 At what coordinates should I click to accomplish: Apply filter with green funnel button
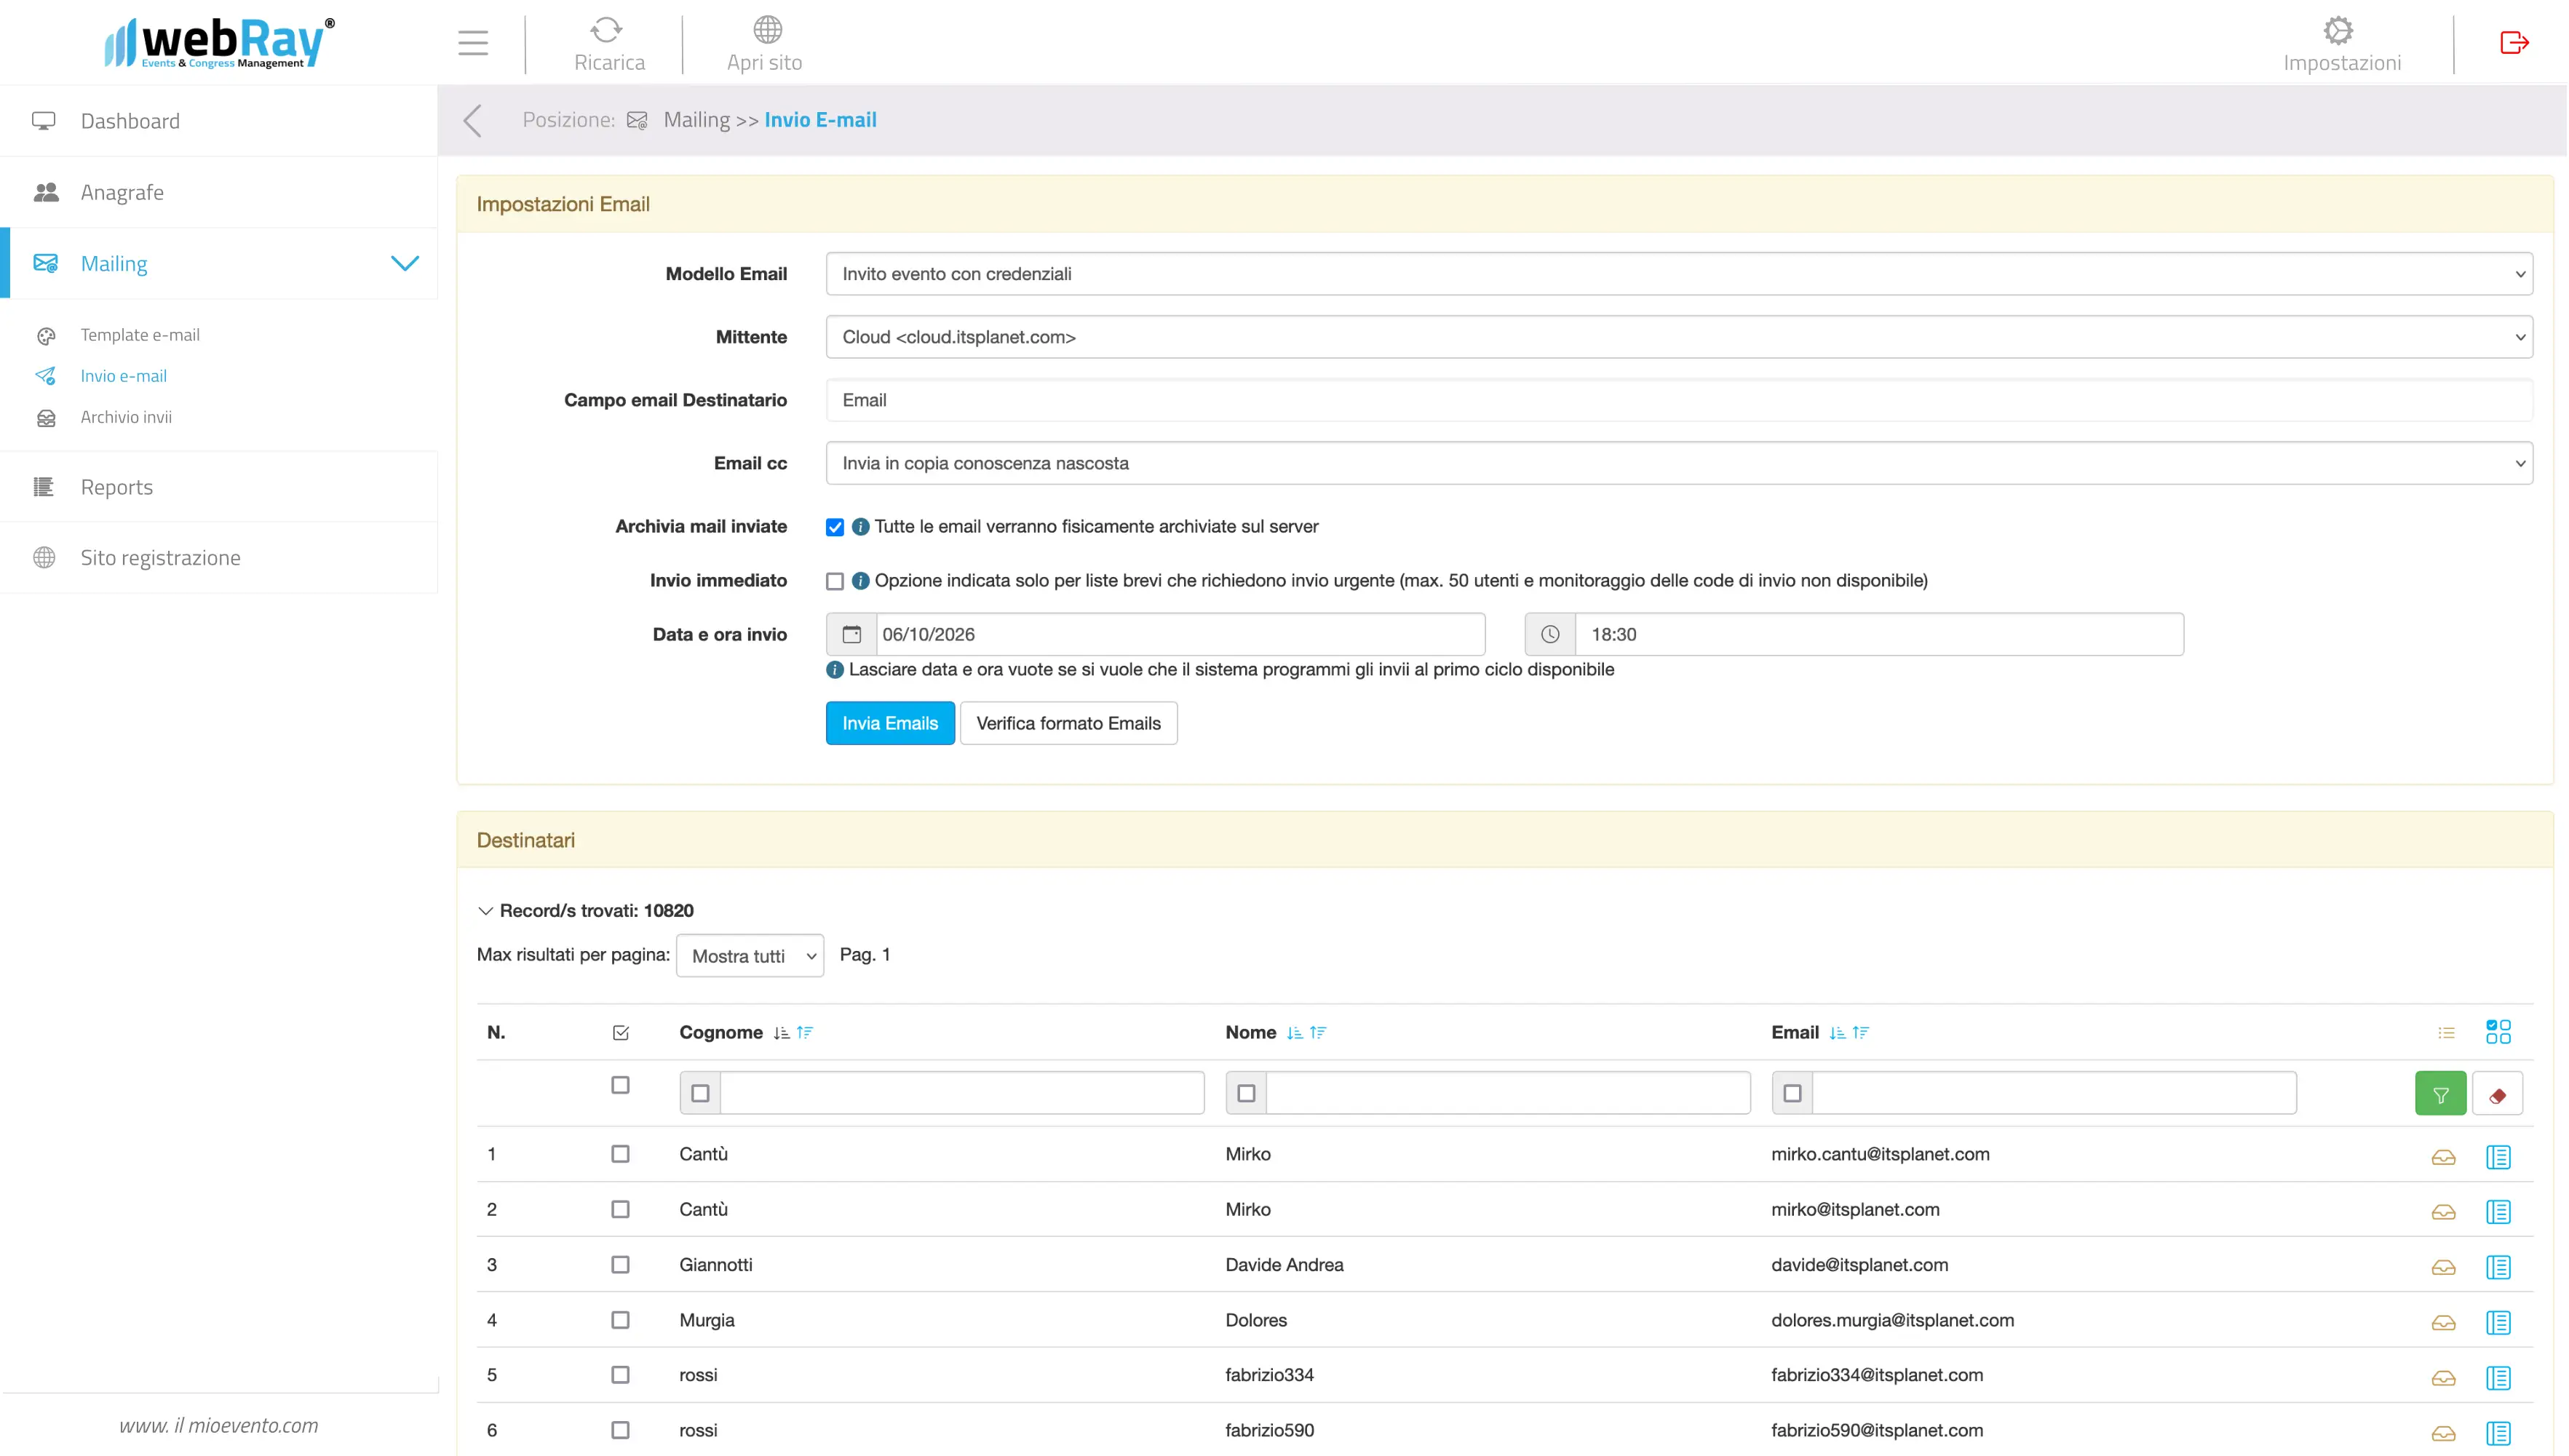click(x=2440, y=1094)
